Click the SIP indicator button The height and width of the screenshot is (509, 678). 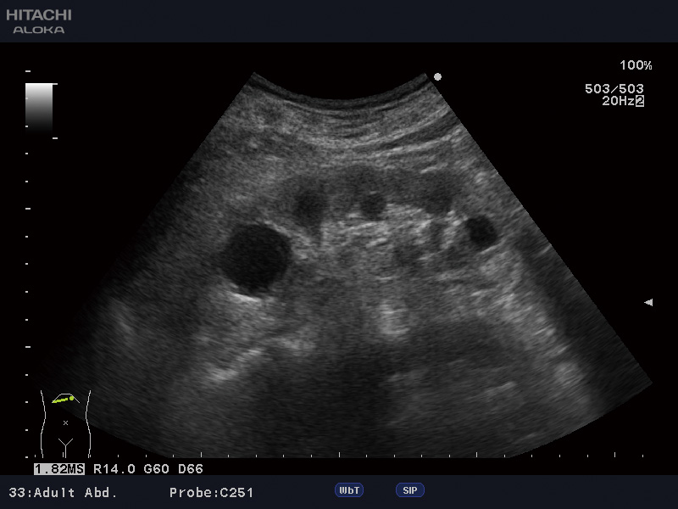410,490
